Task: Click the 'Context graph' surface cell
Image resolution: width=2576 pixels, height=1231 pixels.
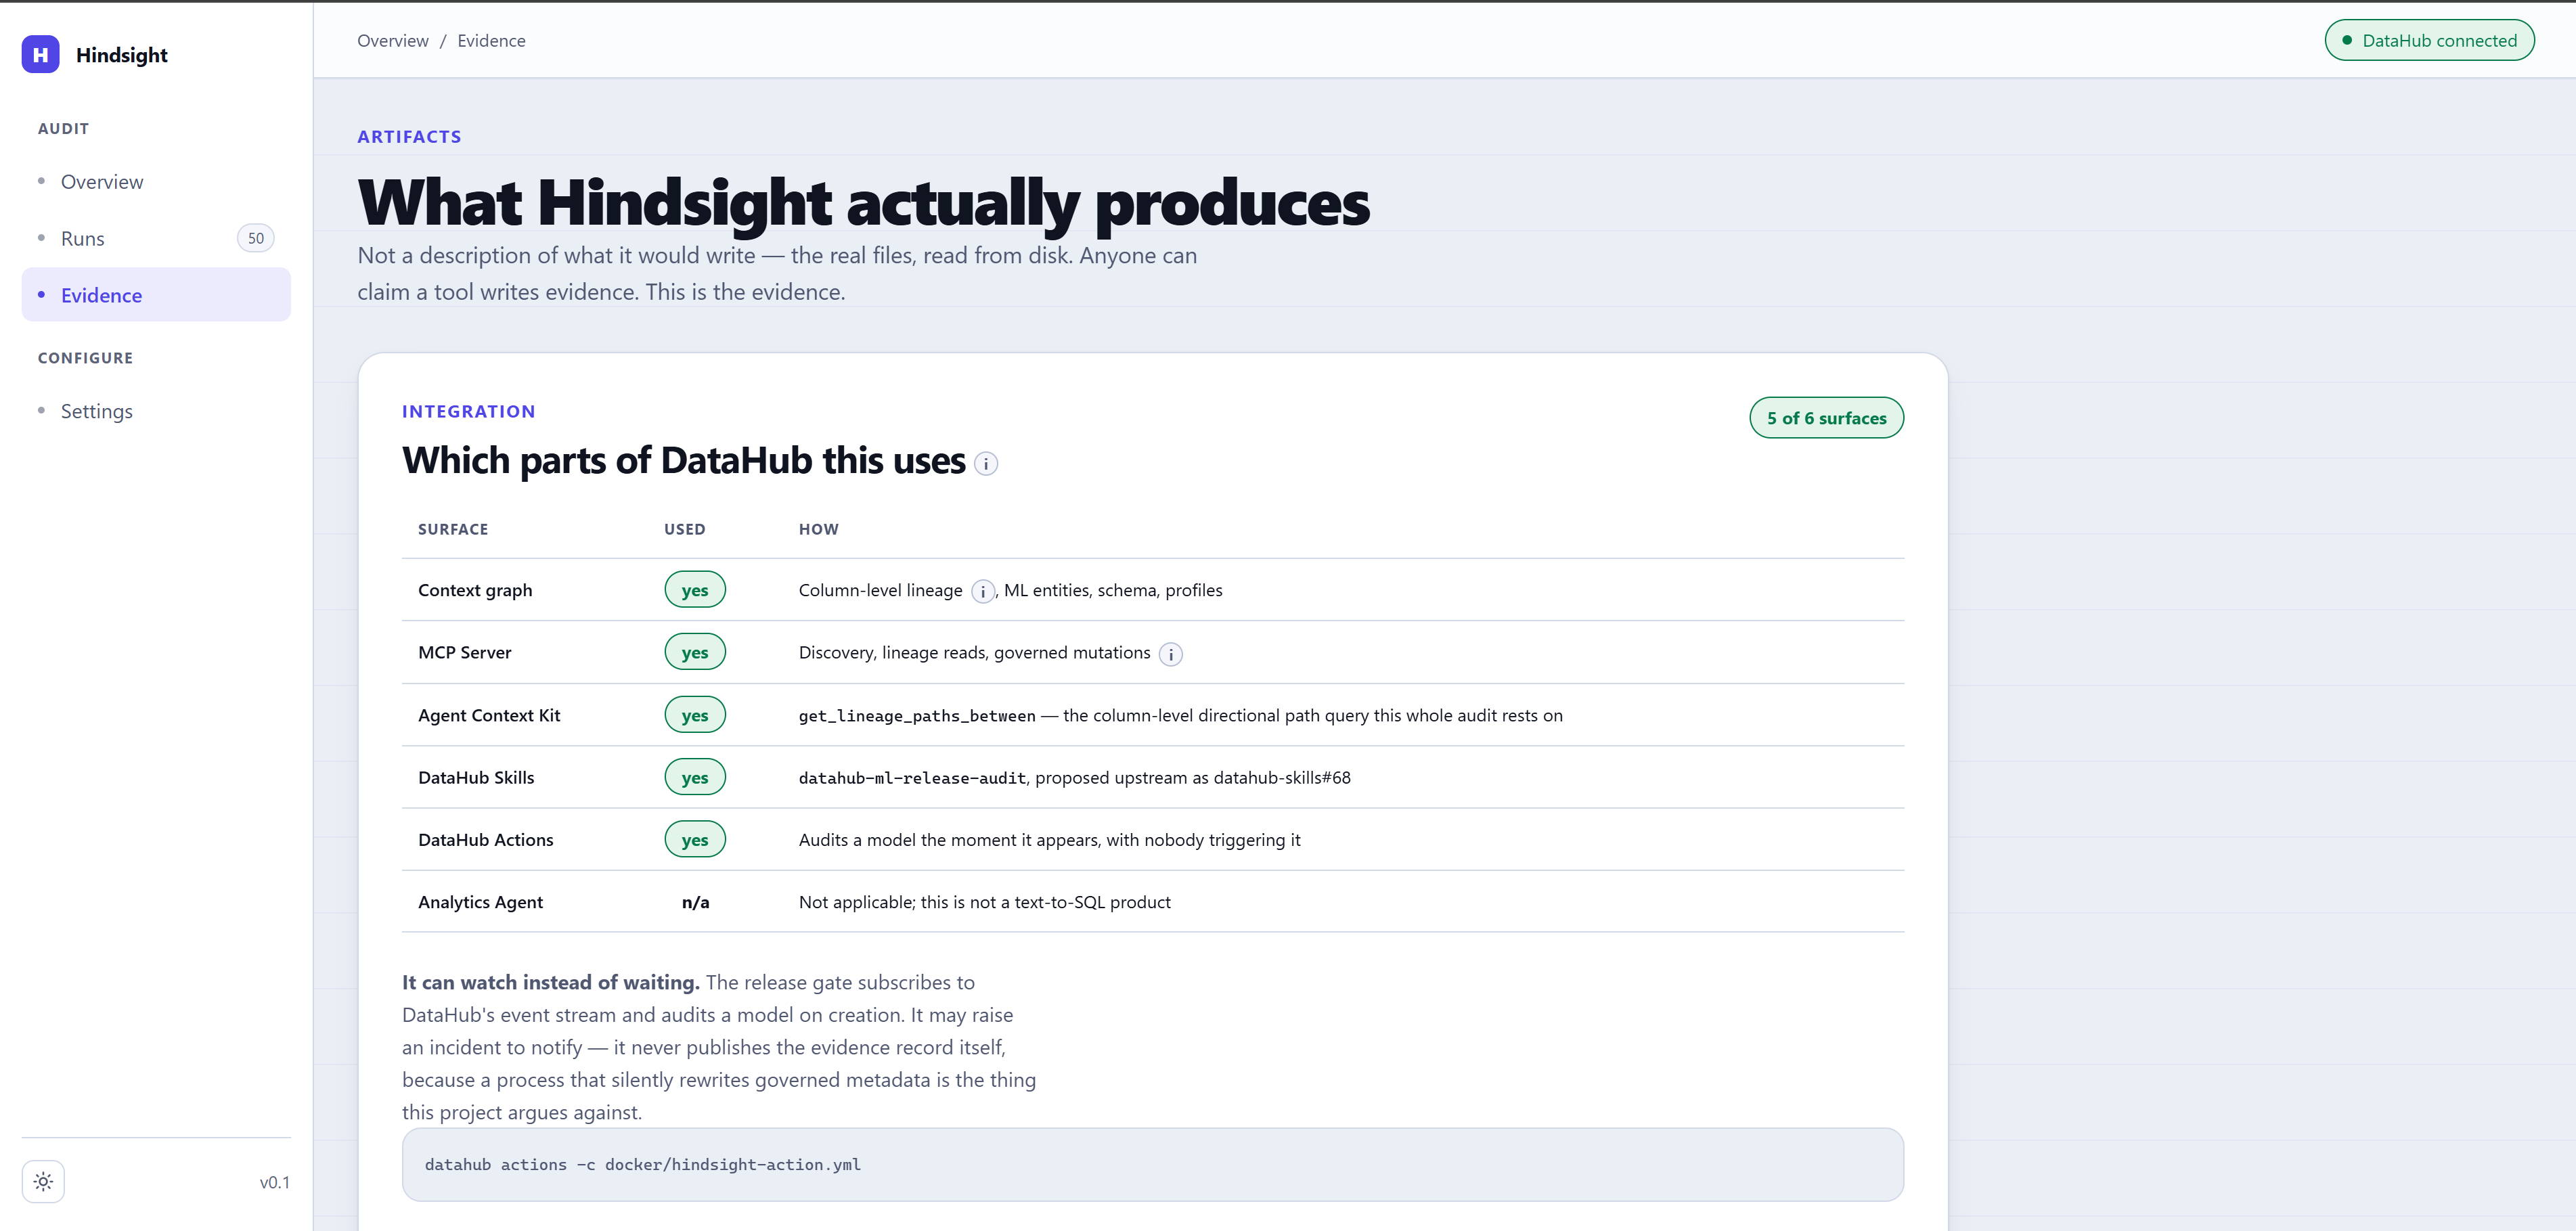Action: (x=475, y=590)
